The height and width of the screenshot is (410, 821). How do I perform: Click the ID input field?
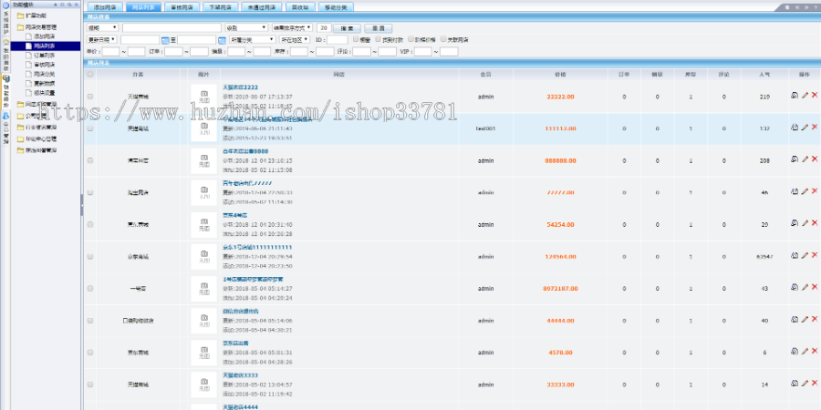(338, 40)
